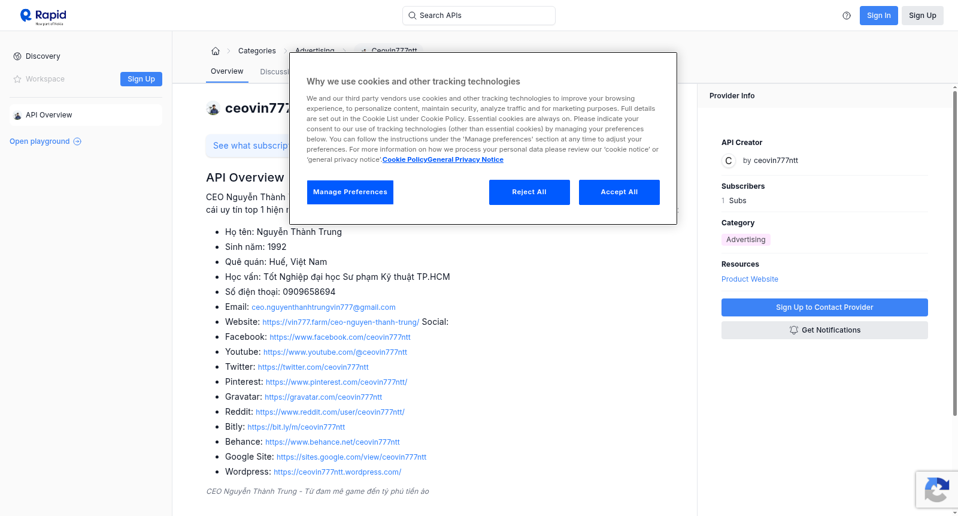The height and width of the screenshot is (516, 958).
Task: Open the General Privacy Notice link
Action: click(x=465, y=160)
